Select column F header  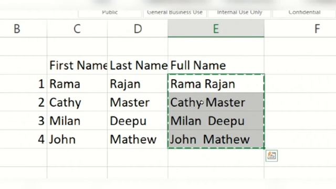300,29
